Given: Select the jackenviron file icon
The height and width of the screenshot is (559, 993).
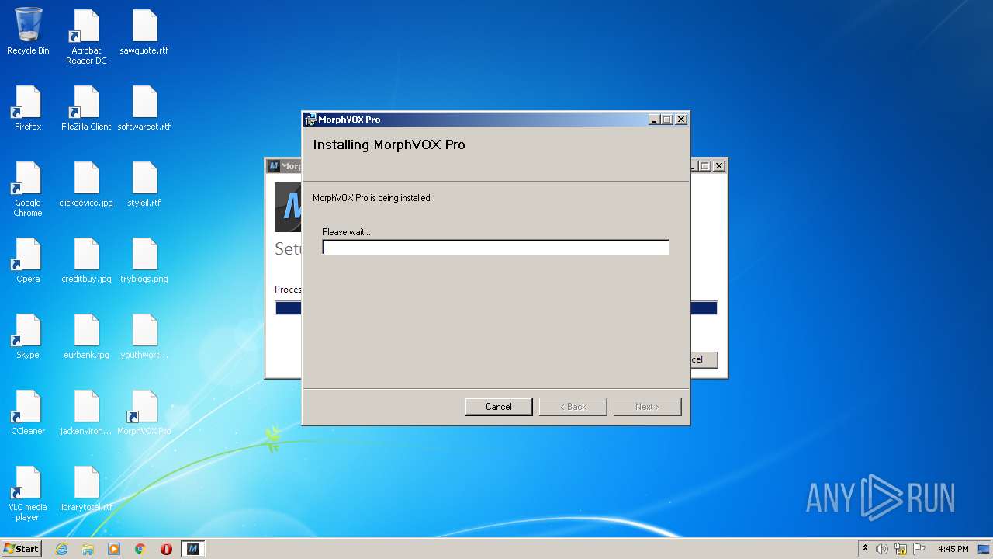Looking at the screenshot, I should (86, 411).
